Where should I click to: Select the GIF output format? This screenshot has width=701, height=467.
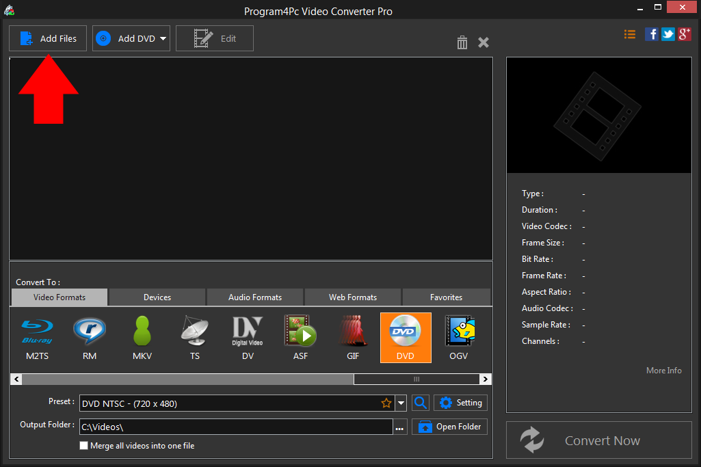(x=353, y=337)
